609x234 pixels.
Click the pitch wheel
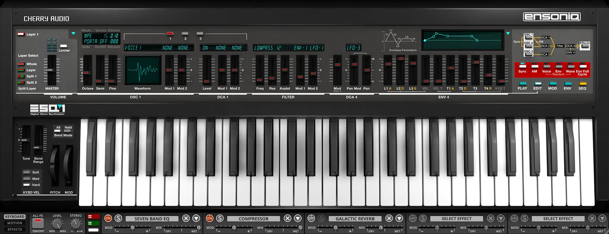(55, 166)
